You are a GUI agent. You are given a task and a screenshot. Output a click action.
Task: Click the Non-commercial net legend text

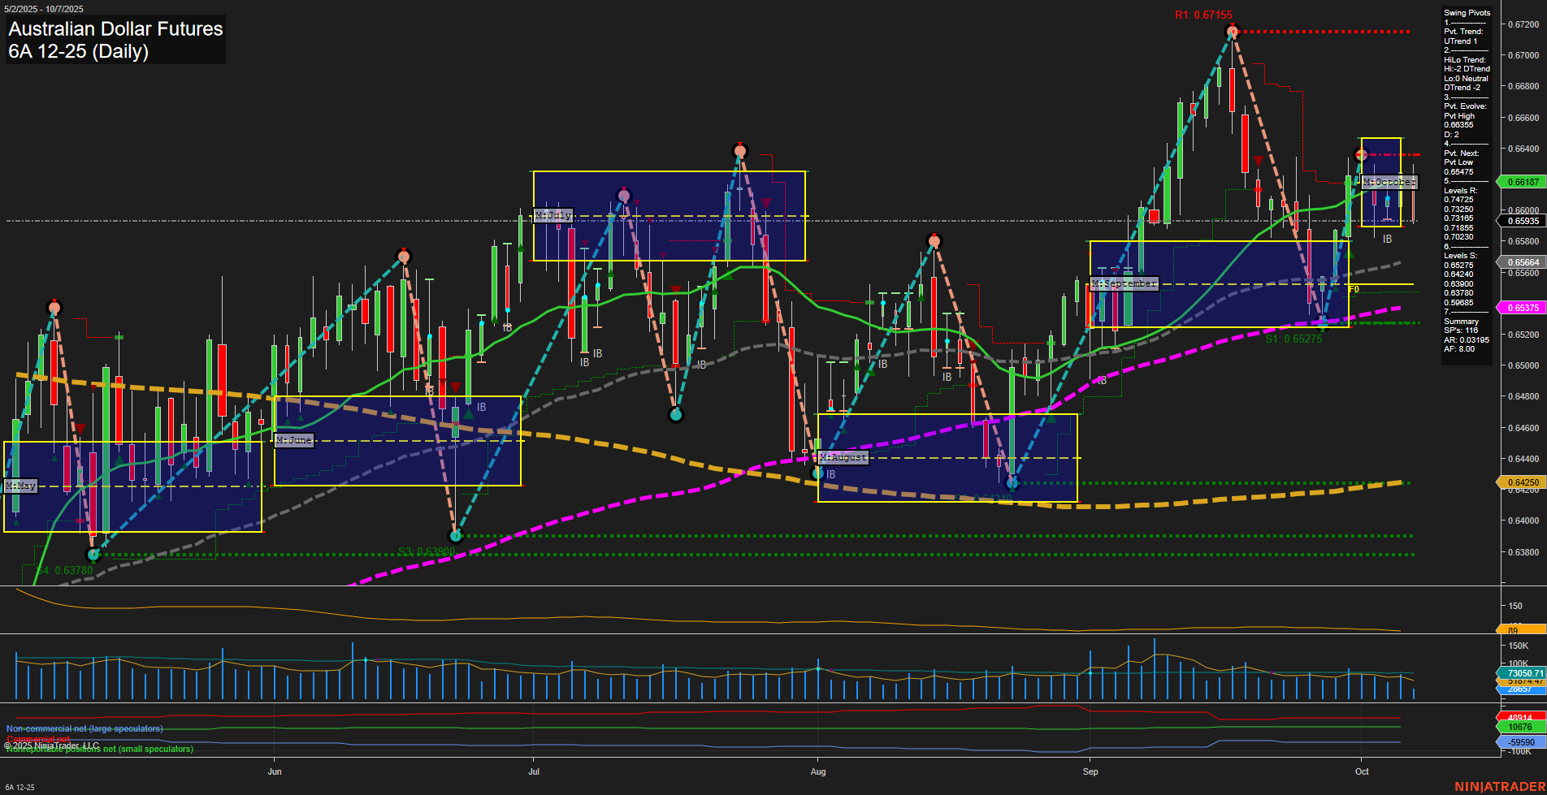84,728
